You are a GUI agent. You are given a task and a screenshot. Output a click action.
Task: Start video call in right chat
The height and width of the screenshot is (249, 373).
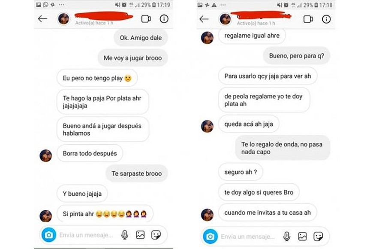308,19
